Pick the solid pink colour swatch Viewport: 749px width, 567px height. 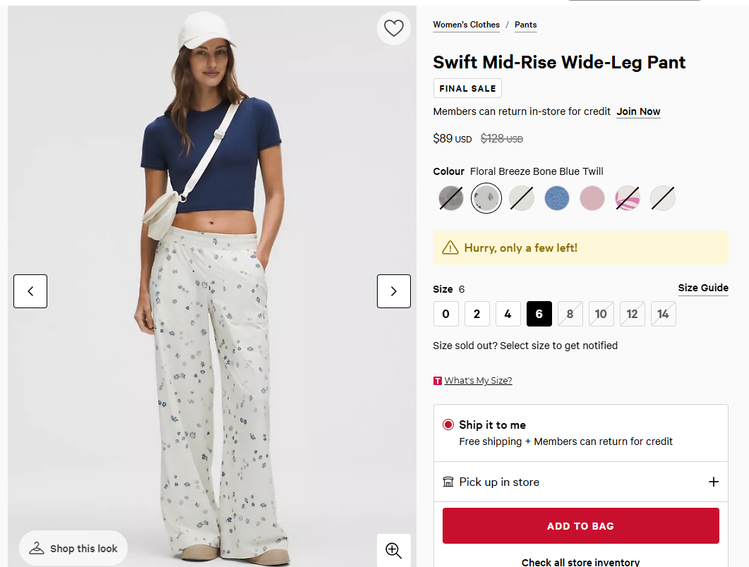(592, 198)
